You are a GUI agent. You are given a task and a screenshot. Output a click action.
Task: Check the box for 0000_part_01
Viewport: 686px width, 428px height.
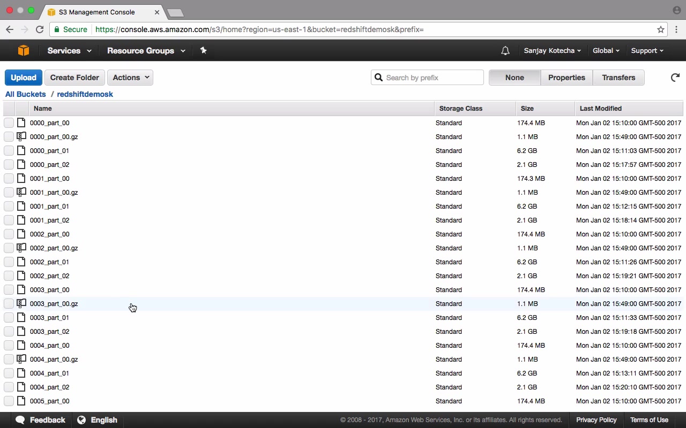pos(9,150)
